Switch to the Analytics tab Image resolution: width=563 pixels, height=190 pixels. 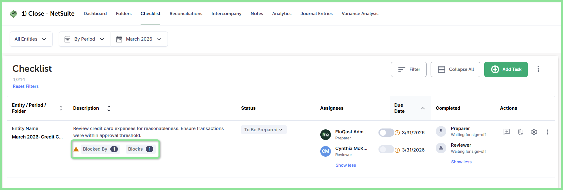(281, 14)
